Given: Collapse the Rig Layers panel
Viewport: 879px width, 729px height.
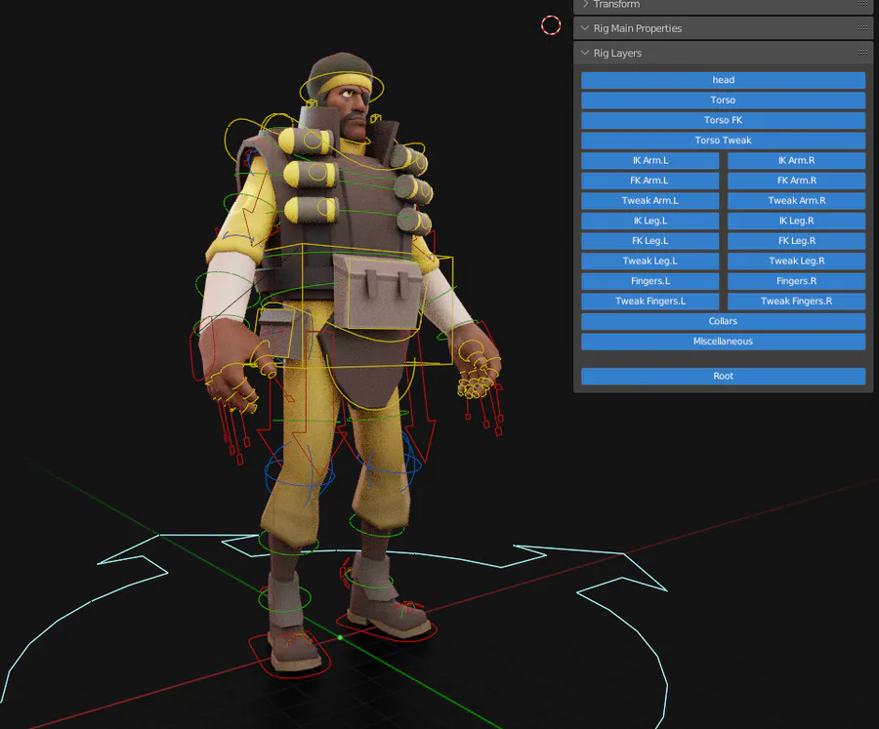Looking at the screenshot, I should pos(585,54).
